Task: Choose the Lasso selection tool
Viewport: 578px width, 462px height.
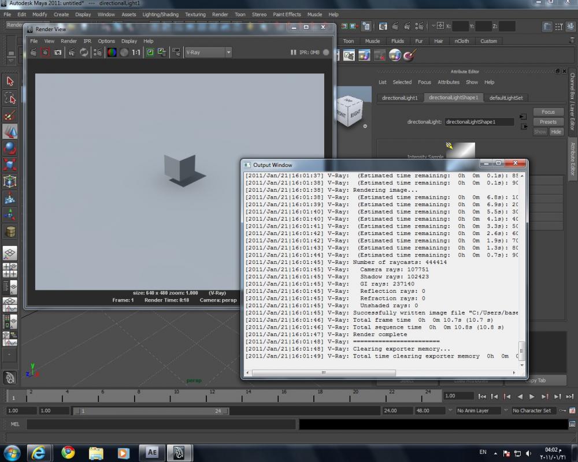Action: [10, 98]
